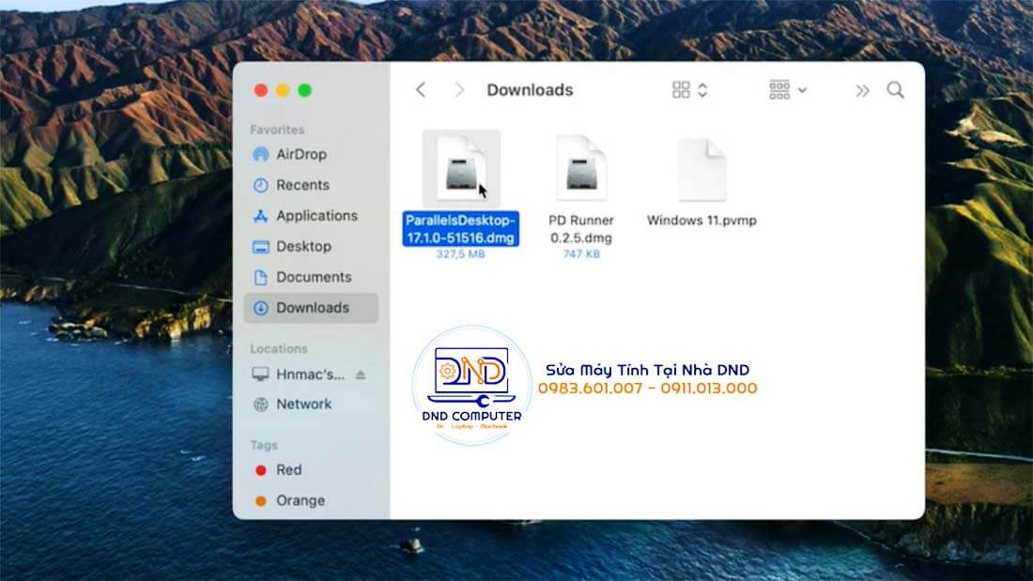1033x581 pixels.
Task: Select Windows 11.pvmp file icon
Action: coord(702,169)
